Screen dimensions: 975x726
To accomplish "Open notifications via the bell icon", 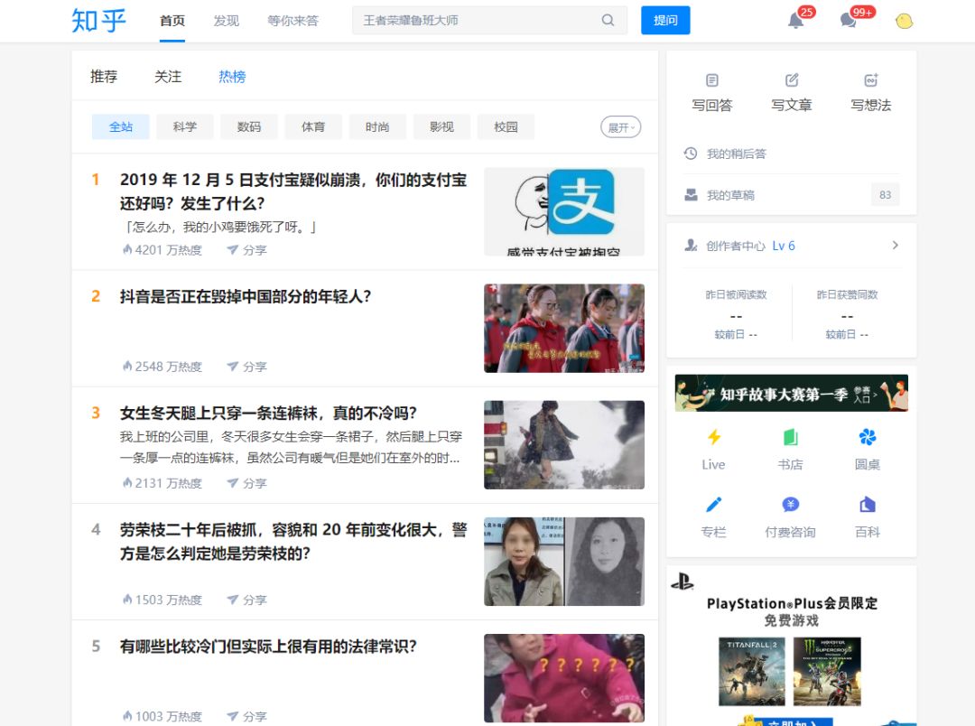I will 795,20.
